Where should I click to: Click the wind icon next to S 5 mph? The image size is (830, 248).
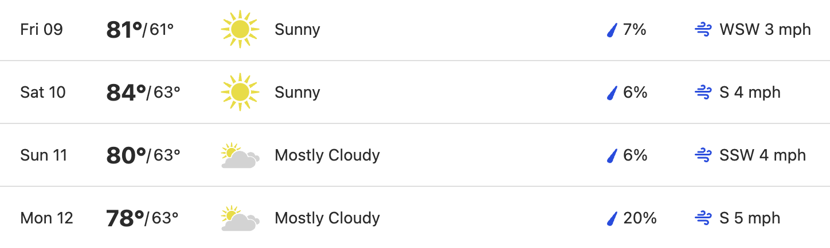click(x=703, y=218)
